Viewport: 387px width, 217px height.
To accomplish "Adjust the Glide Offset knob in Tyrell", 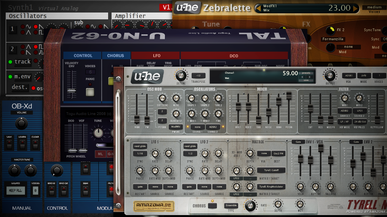I will click(176, 114).
